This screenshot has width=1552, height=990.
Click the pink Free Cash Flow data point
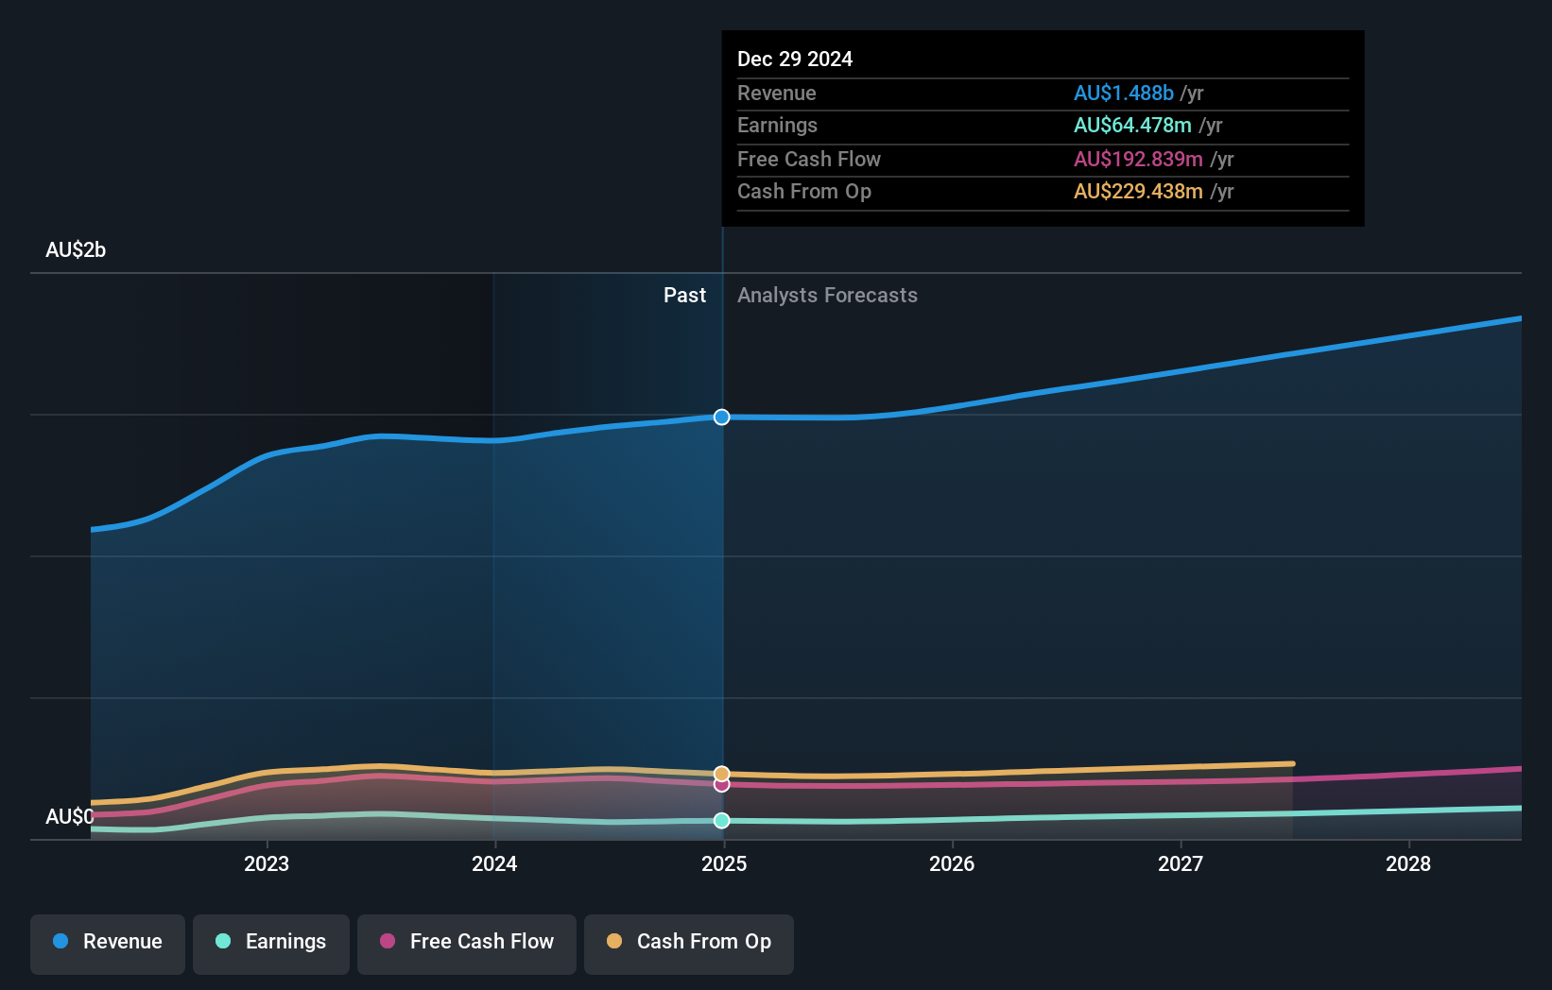(x=722, y=785)
